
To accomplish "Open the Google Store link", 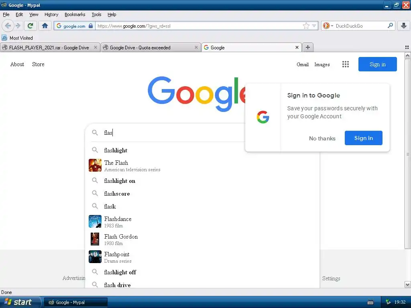I will tap(38, 65).
